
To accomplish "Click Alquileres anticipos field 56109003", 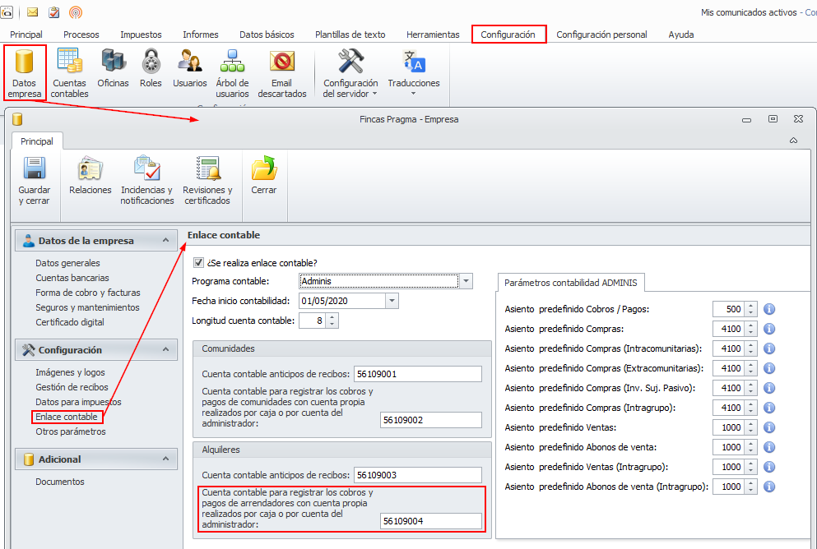I will coord(418,474).
